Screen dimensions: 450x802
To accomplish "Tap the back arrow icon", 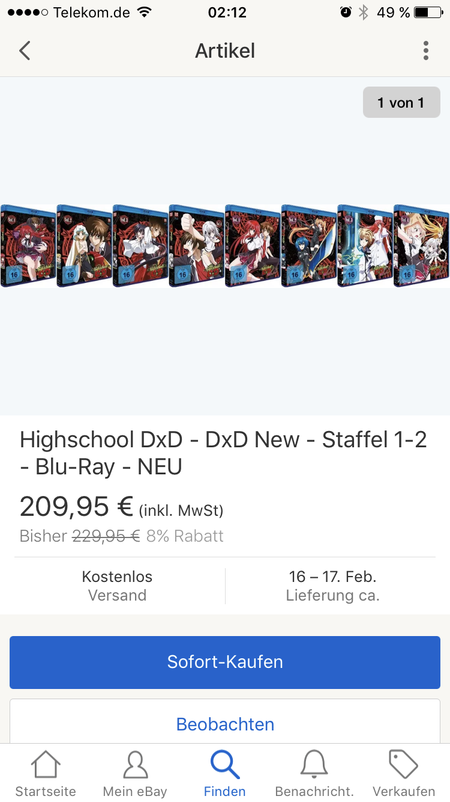I will [24, 51].
